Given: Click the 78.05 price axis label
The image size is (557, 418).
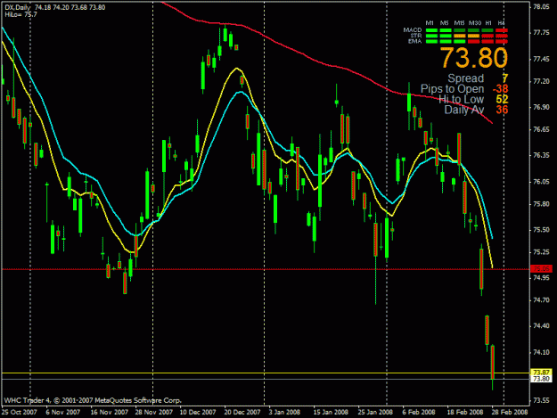Looking at the screenshot, I should point(541,7).
